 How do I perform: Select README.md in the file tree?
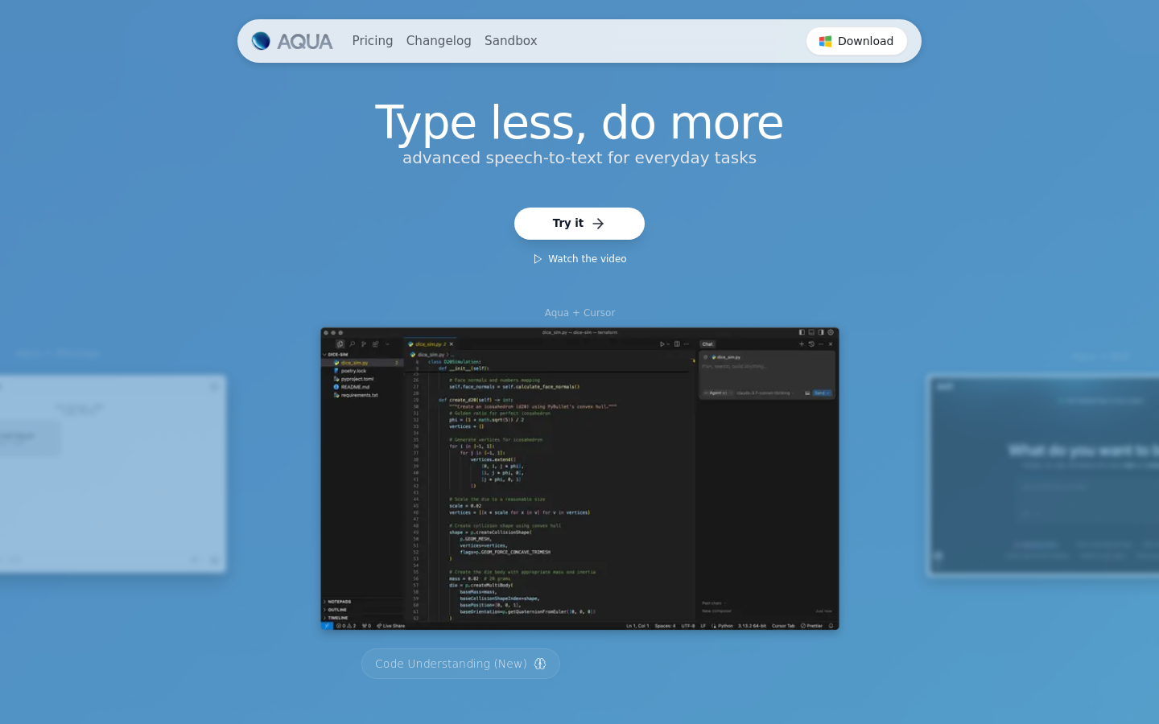[x=362, y=387]
